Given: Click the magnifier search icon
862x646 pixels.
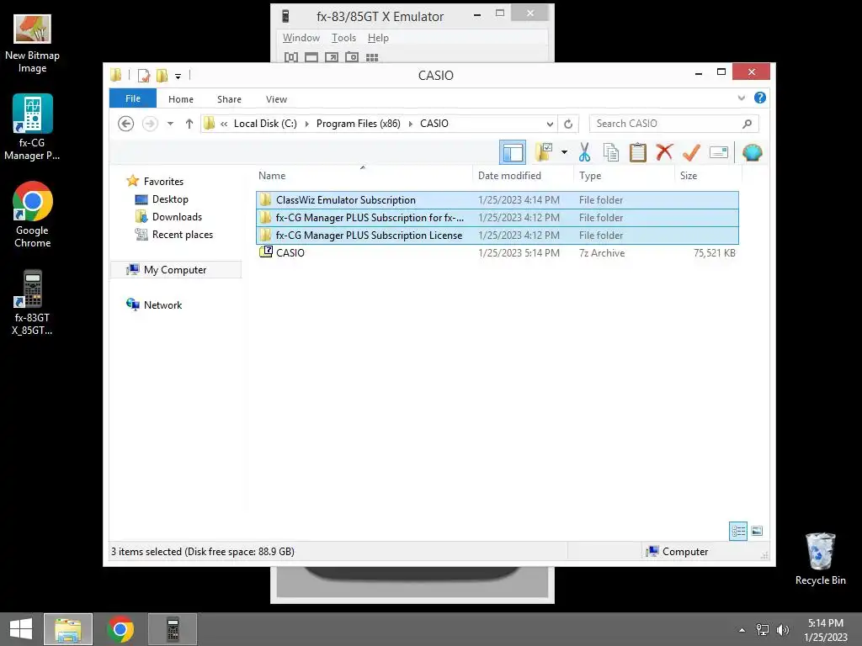Looking at the screenshot, I should tap(747, 124).
